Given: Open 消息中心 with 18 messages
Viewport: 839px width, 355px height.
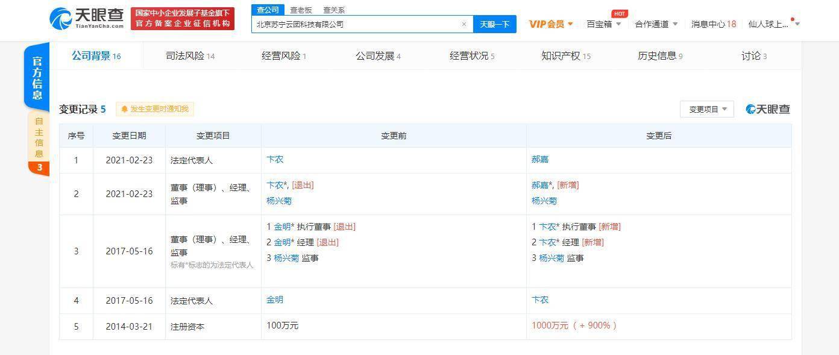Looking at the screenshot, I should tap(714, 24).
